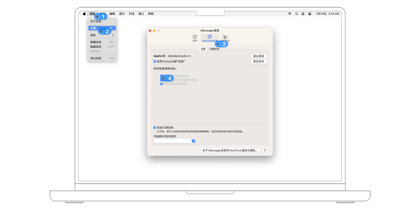Select the 设置 segment tab
This screenshot has height=210, width=420.
(x=203, y=49)
